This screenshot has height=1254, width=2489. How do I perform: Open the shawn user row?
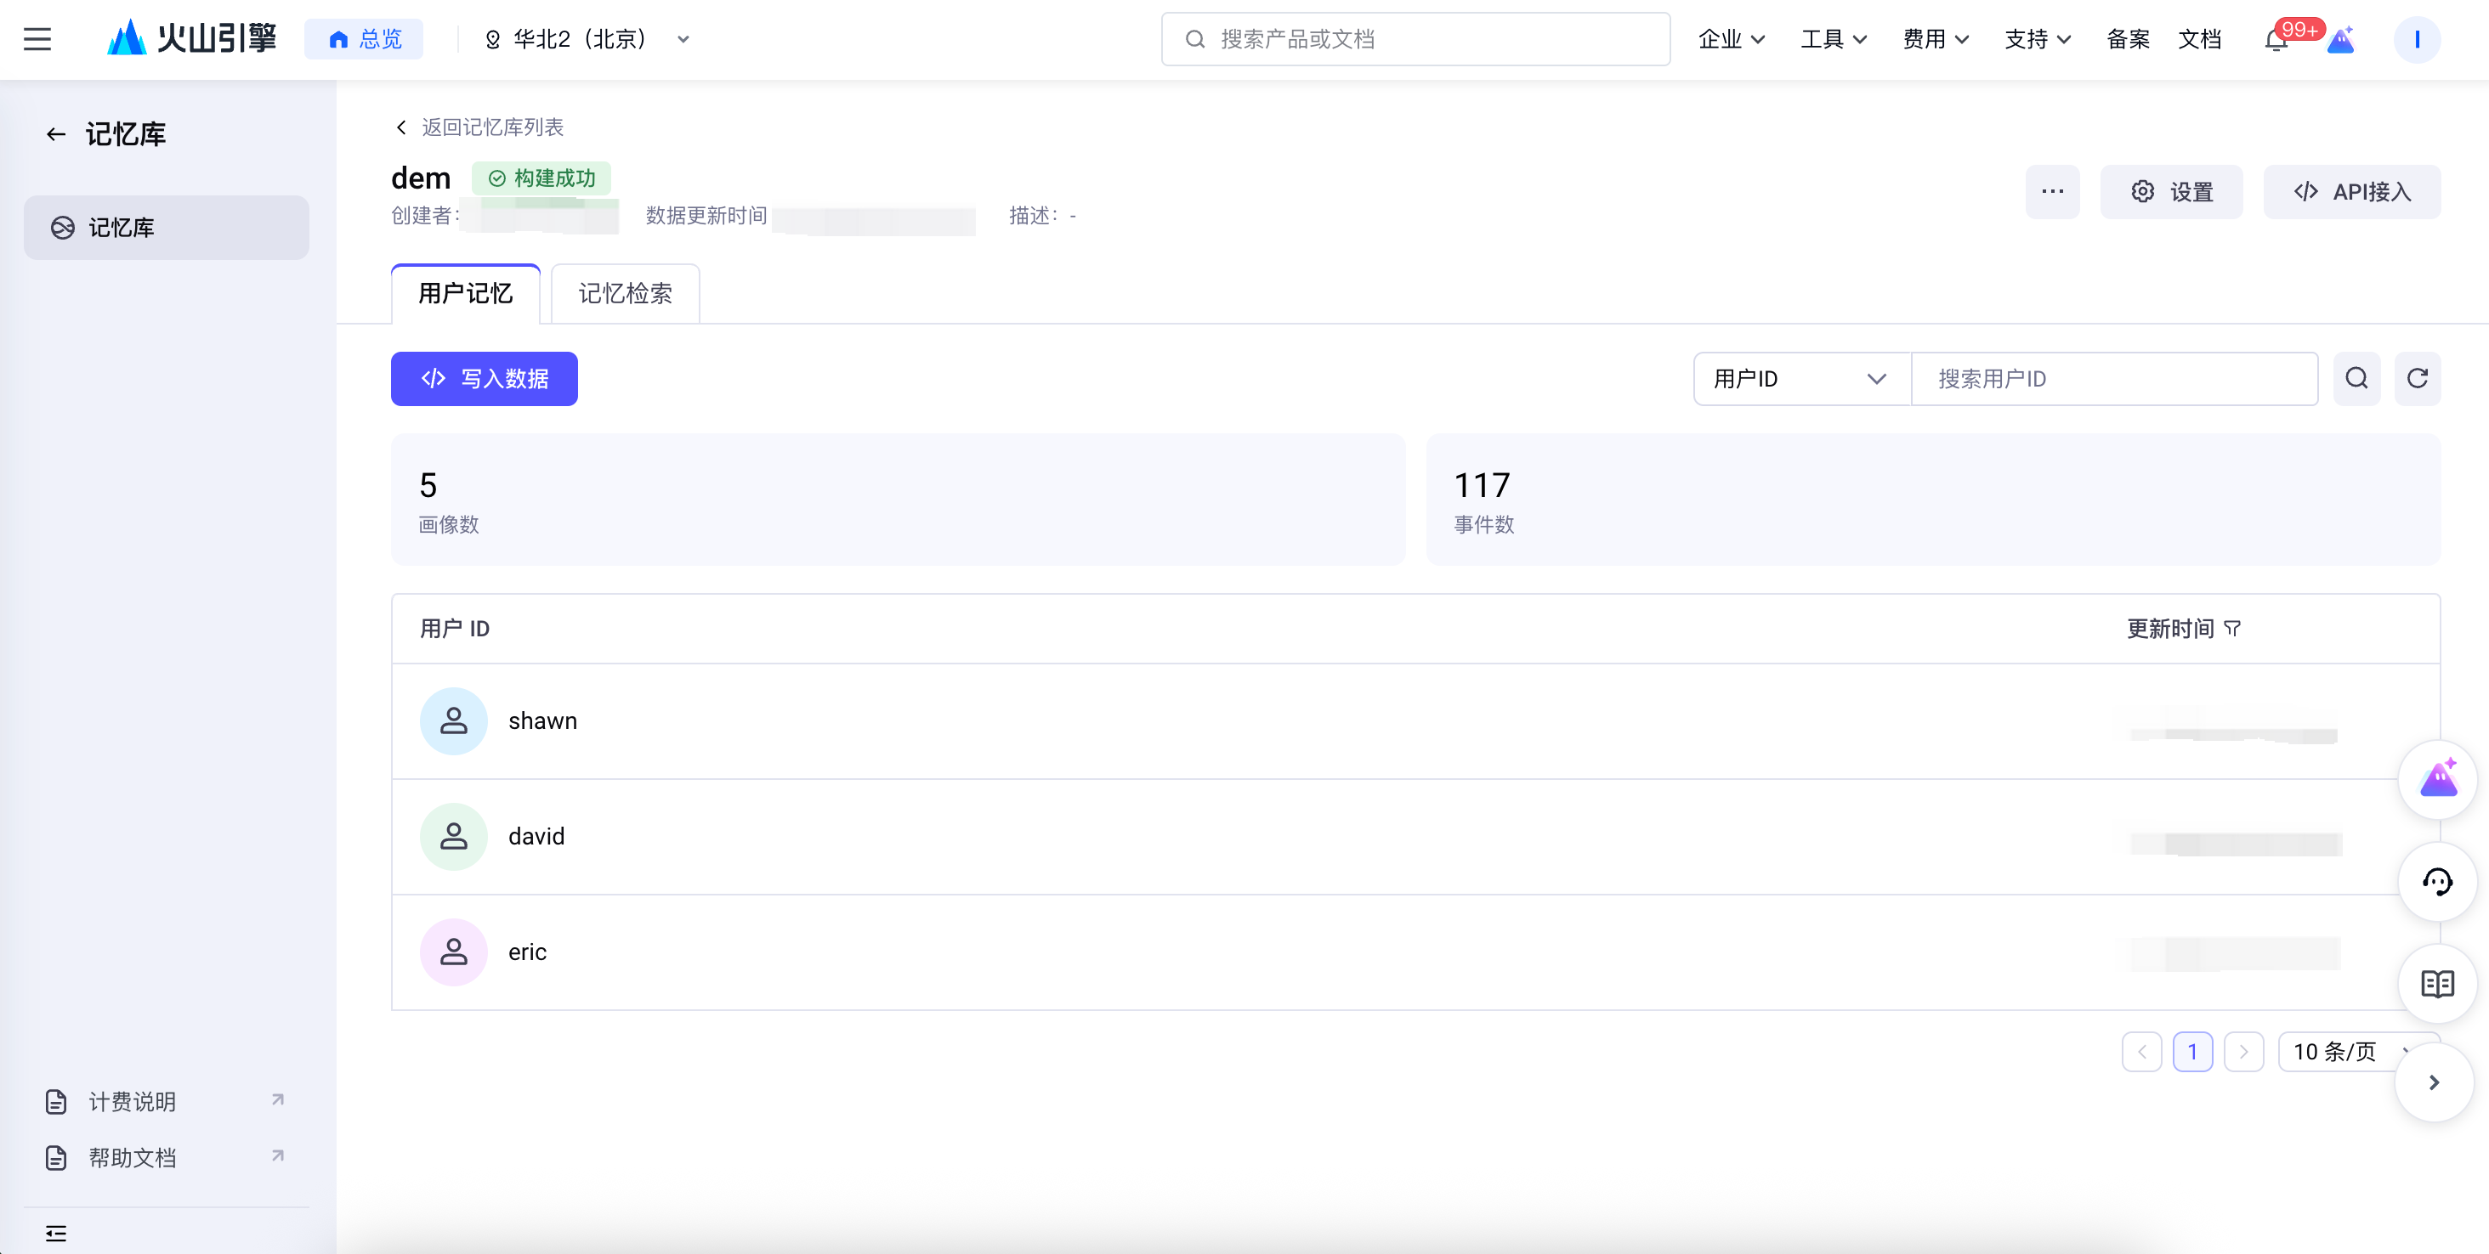(542, 721)
